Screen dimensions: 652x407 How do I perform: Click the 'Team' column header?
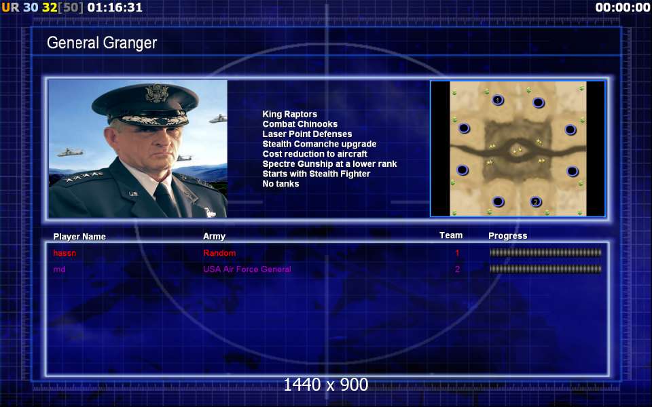(451, 235)
